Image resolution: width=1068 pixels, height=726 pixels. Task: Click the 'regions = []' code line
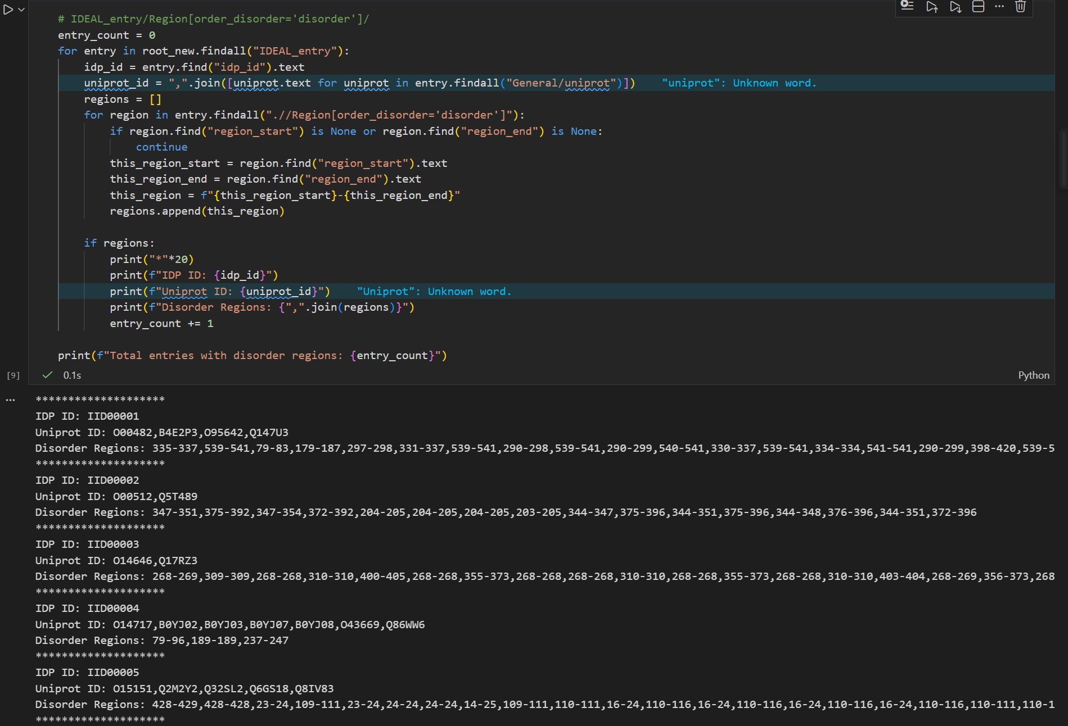coord(123,99)
